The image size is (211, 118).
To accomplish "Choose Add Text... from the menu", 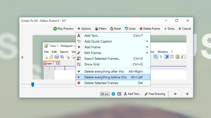I will point(113,36).
